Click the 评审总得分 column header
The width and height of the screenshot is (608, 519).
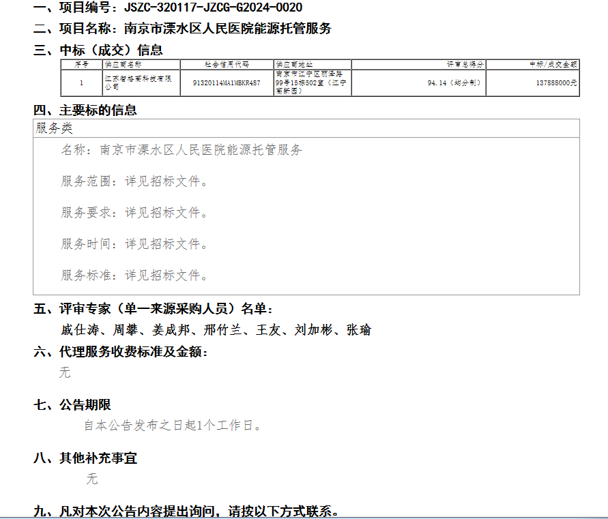tap(465, 64)
